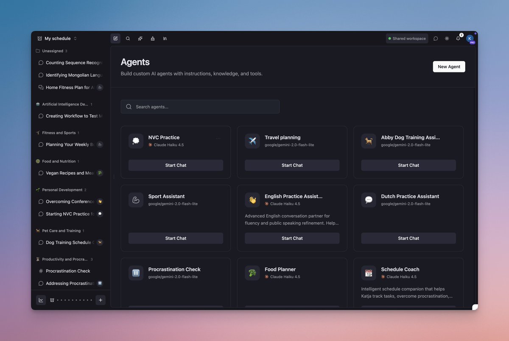Collapse the Personal Development group
The width and height of the screenshot is (509, 341).
(61, 190)
